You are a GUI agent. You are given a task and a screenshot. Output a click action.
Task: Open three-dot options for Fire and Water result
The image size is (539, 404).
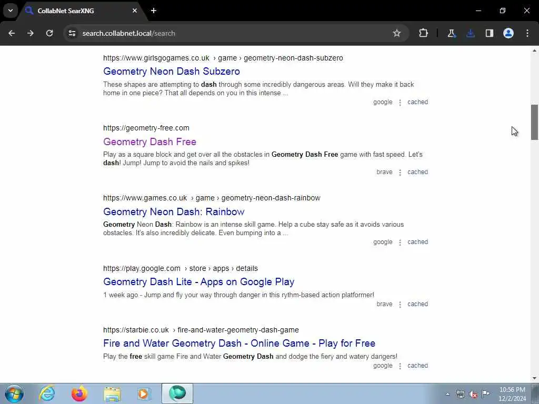(400, 366)
